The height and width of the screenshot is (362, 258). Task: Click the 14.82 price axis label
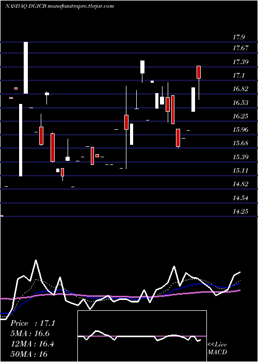pos(240,184)
